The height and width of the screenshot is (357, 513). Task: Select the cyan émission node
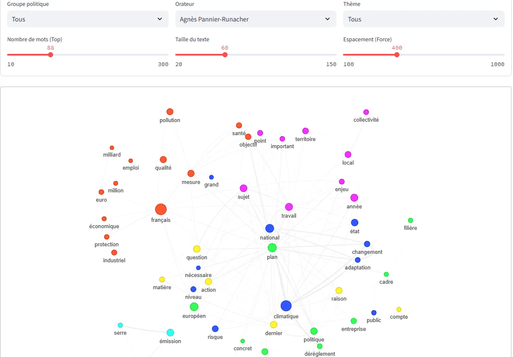tap(170, 333)
